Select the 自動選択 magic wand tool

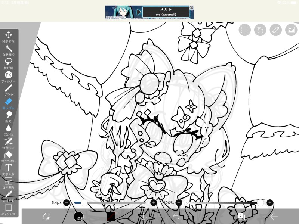[8, 50]
